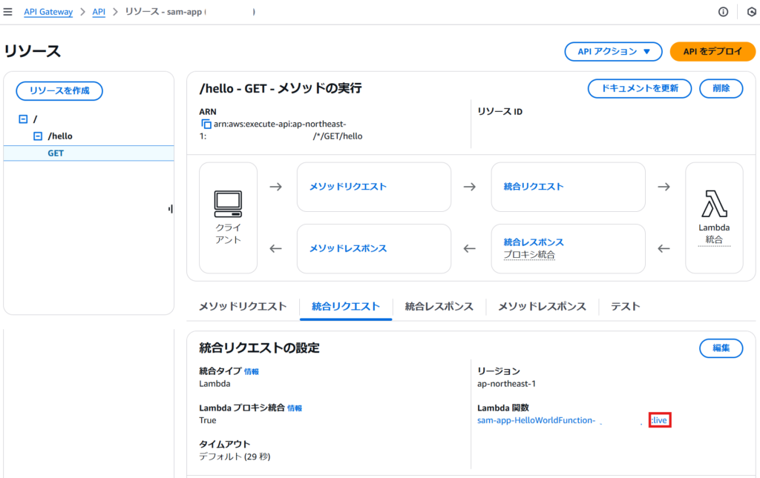Click the リソース - sam-app breadcrumb text

pyautogui.click(x=164, y=12)
